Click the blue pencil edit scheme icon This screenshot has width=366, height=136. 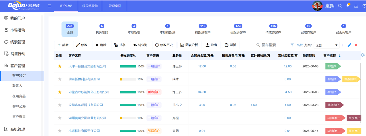349,45
